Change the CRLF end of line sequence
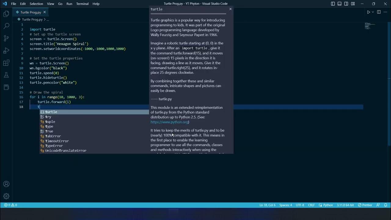 pyautogui.click(x=311, y=205)
